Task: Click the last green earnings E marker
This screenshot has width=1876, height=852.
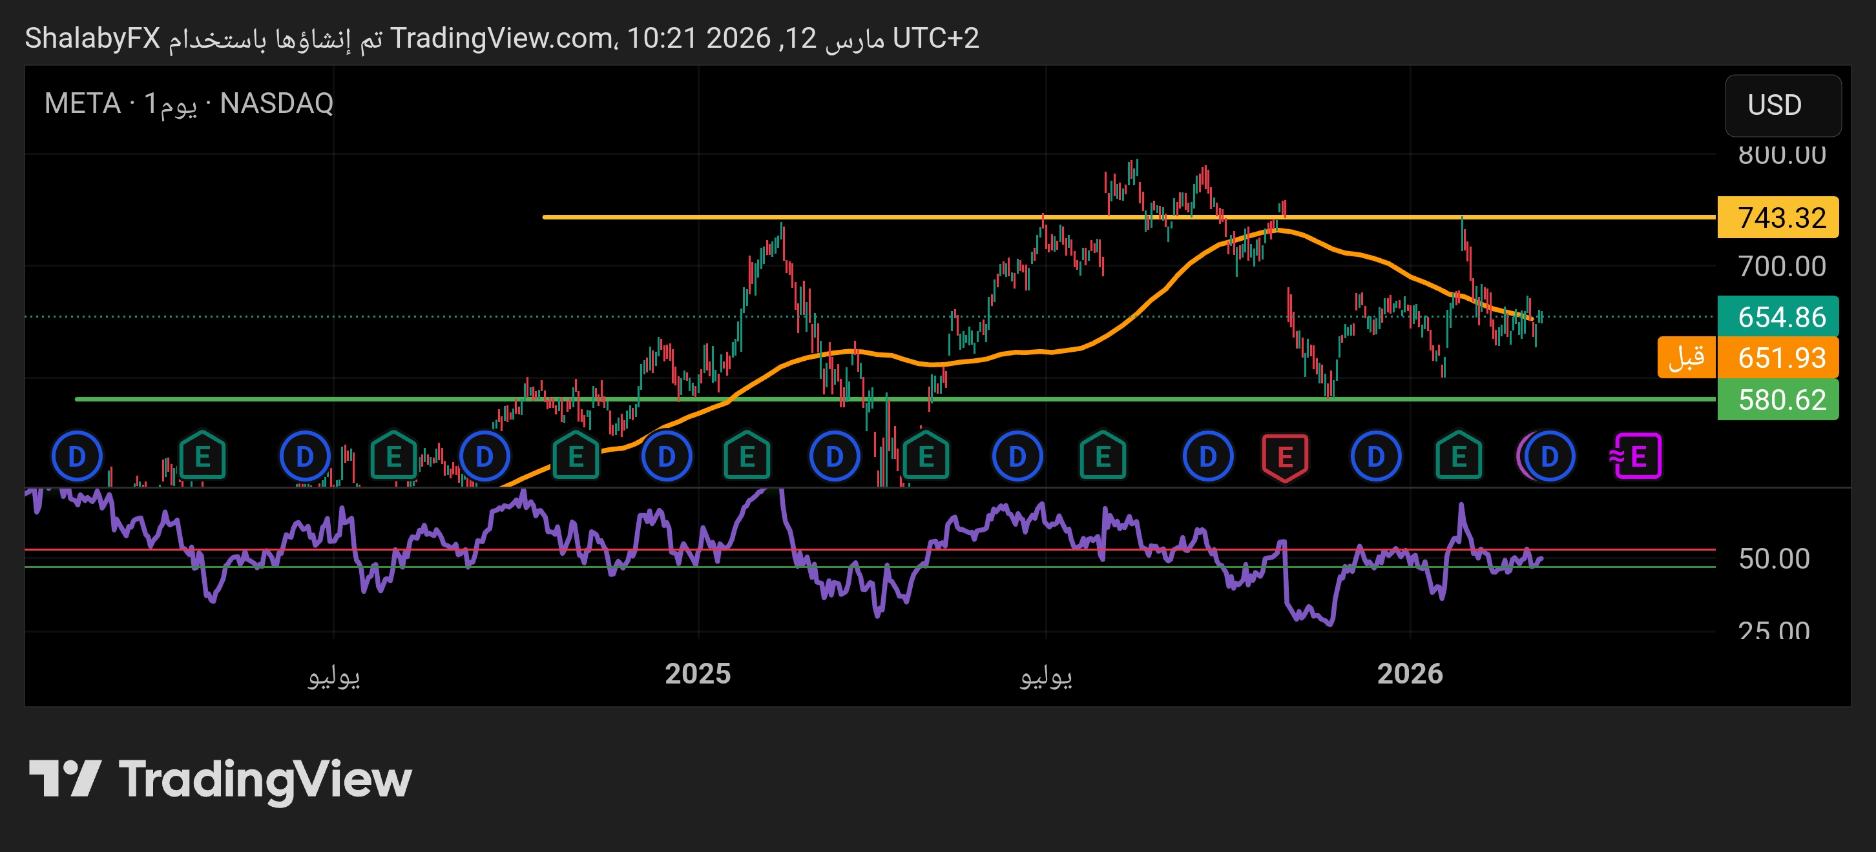Action: 1459,457
